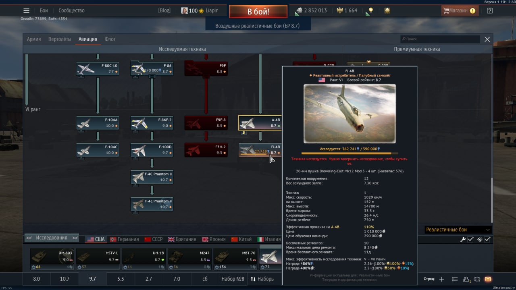
Task: Toggle auto-repair checkbox next to wrench
Action: (x=470, y=240)
